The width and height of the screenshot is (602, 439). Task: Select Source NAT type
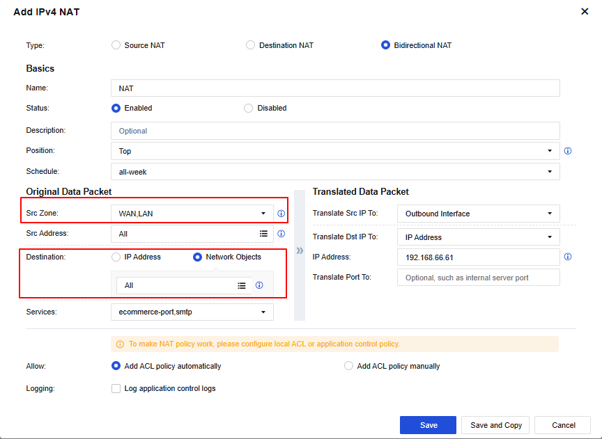coord(116,45)
